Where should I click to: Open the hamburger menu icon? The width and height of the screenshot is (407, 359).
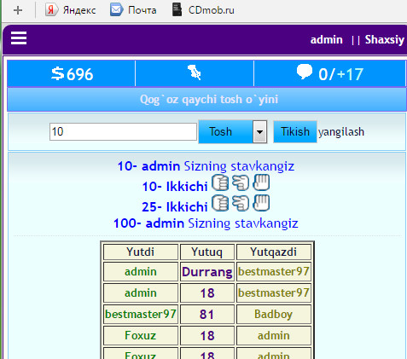click(19, 38)
